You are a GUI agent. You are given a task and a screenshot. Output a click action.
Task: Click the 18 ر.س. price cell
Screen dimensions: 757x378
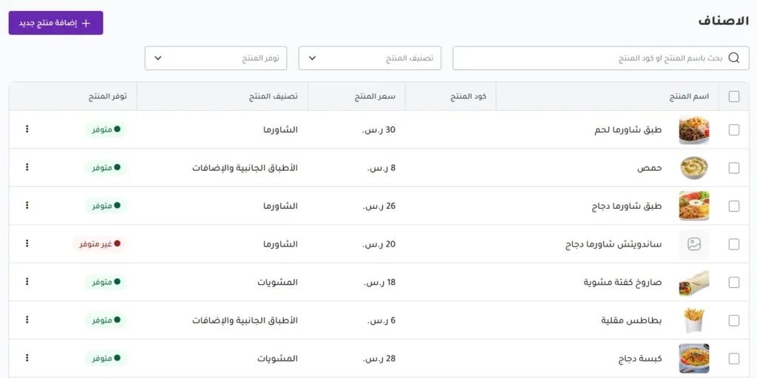(379, 283)
